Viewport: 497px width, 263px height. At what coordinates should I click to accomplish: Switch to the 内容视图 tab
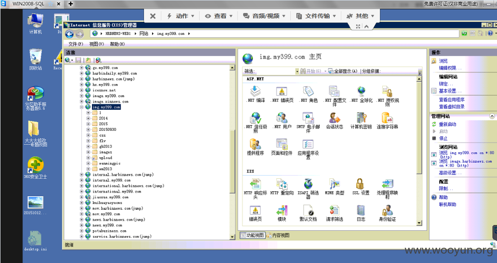[x=278, y=235]
